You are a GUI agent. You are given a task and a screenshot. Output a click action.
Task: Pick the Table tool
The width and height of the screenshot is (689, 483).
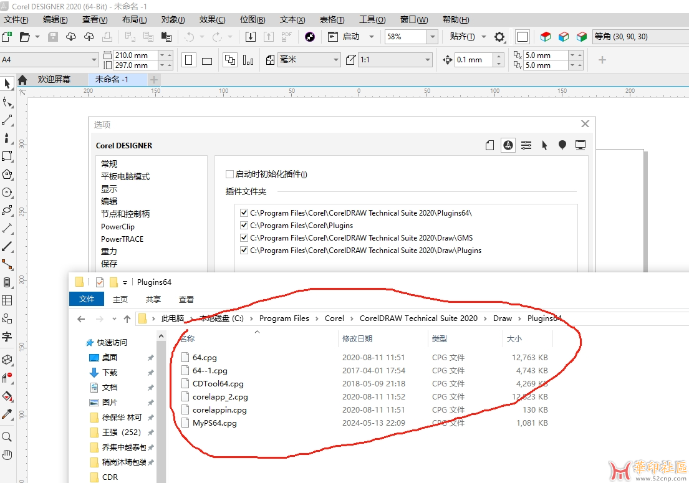[7, 300]
